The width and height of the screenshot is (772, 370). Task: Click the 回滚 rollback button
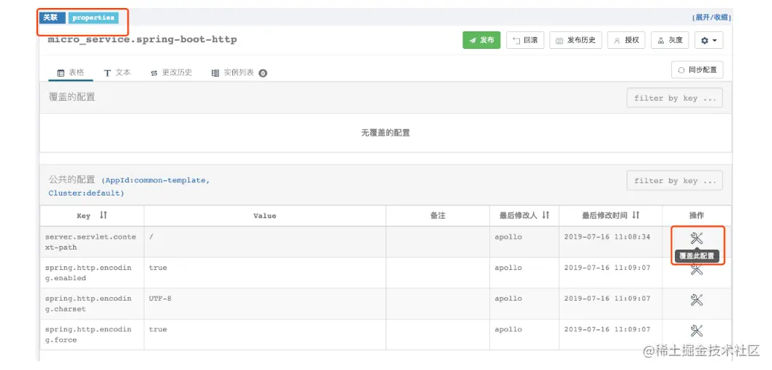[524, 40]
